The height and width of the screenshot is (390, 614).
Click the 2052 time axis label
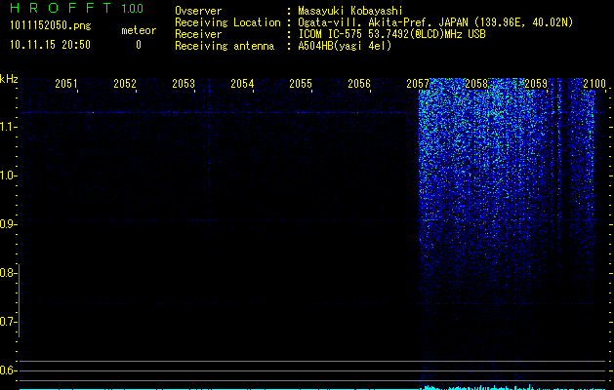tap(125, 83)
